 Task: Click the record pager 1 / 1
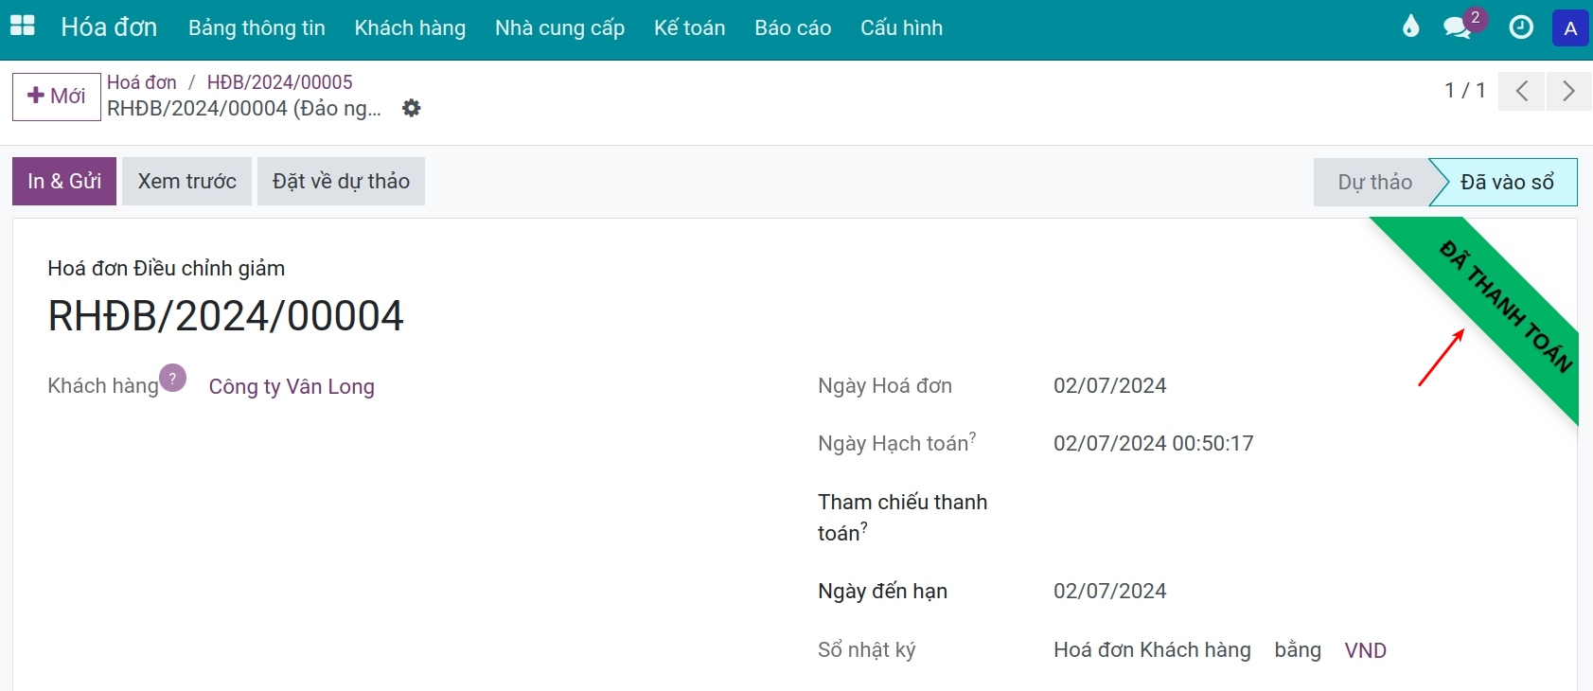tap(1464, 91)
